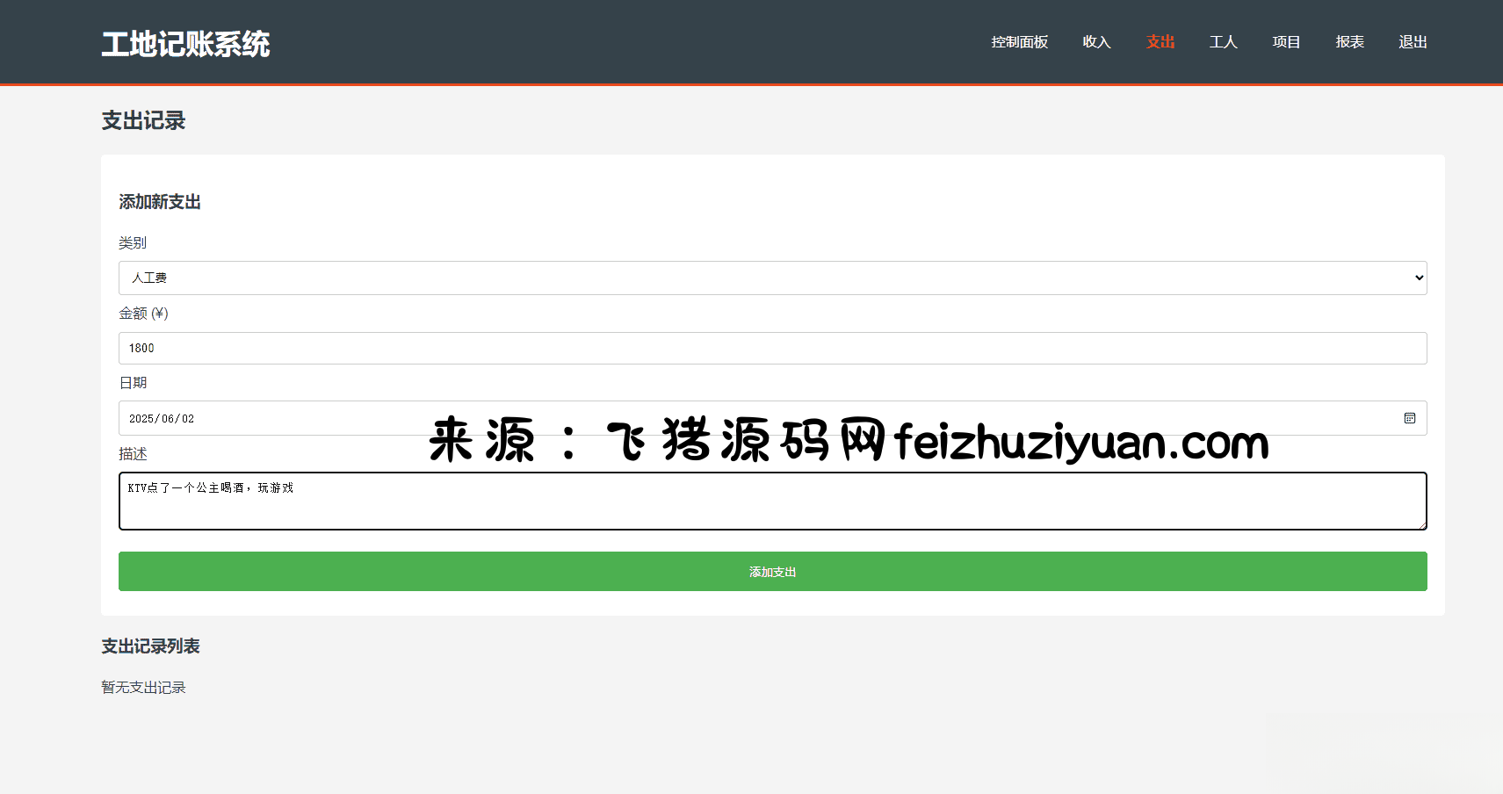
Task: Open the calendar picker icon in the date field
Action: pos(1410,418)
